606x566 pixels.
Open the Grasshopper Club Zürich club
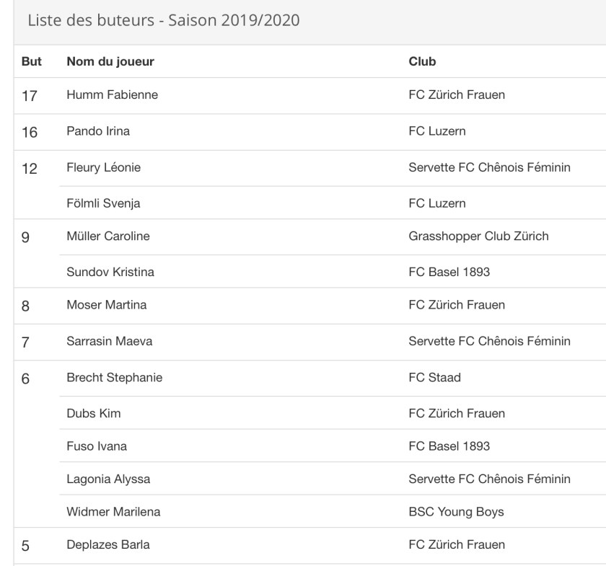pos(478,236)
